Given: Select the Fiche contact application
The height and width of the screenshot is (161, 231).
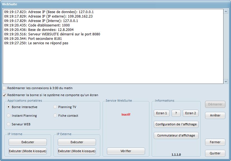Looking at the screenshot, I should click(x=55, y=116).
